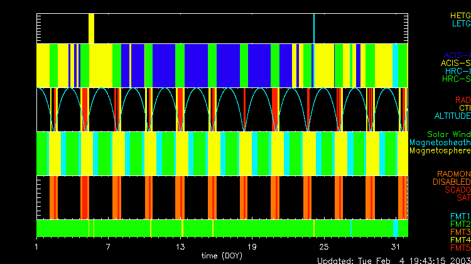Click the RAD legend label

point(462,100)
